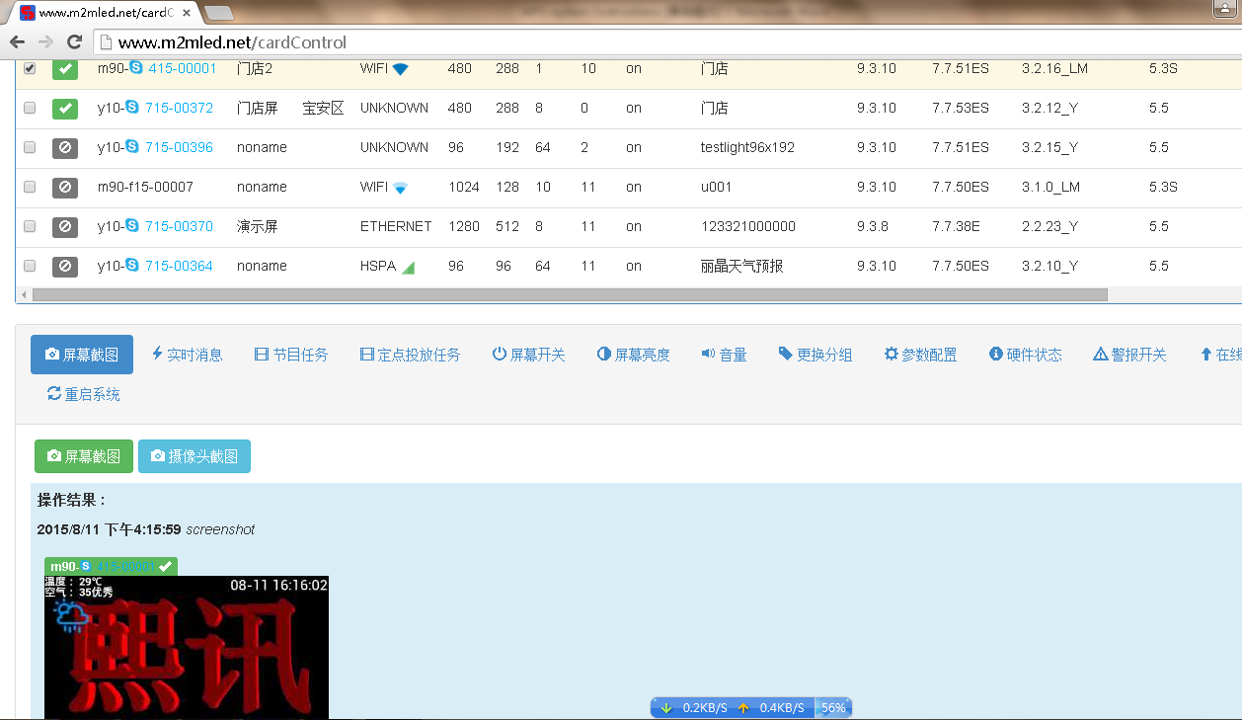
Task: Open the 参数配置 tab
Action: 921,355
